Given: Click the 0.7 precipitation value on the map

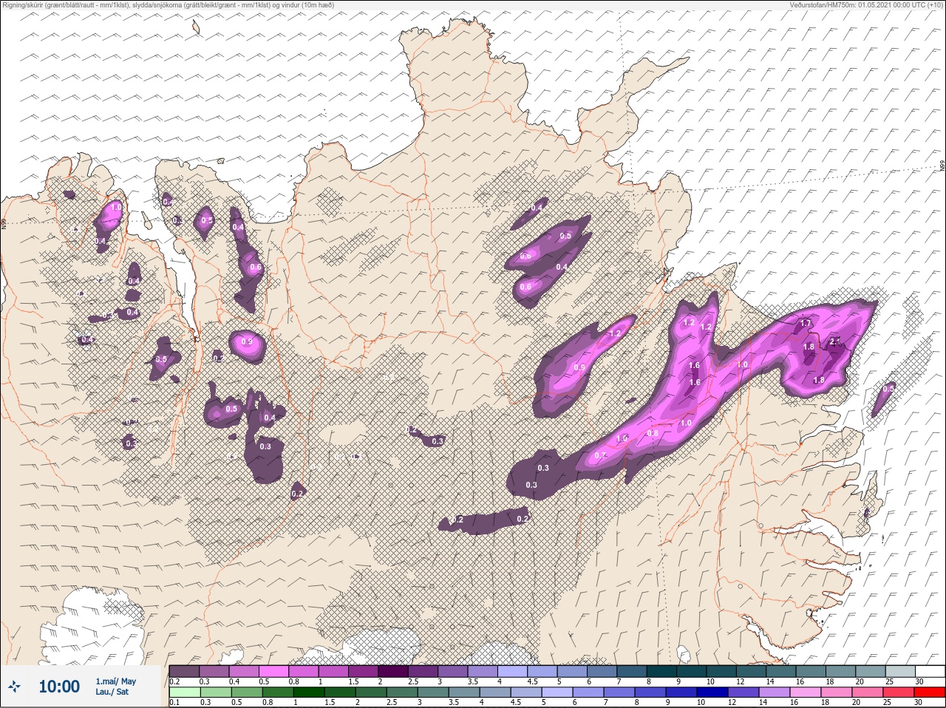Looking at the screenshot, I should point(600,455).
